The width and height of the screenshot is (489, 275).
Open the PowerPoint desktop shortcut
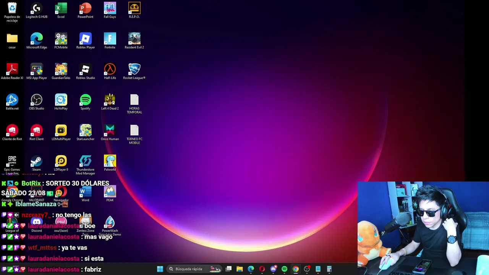[x=86, y=11]
